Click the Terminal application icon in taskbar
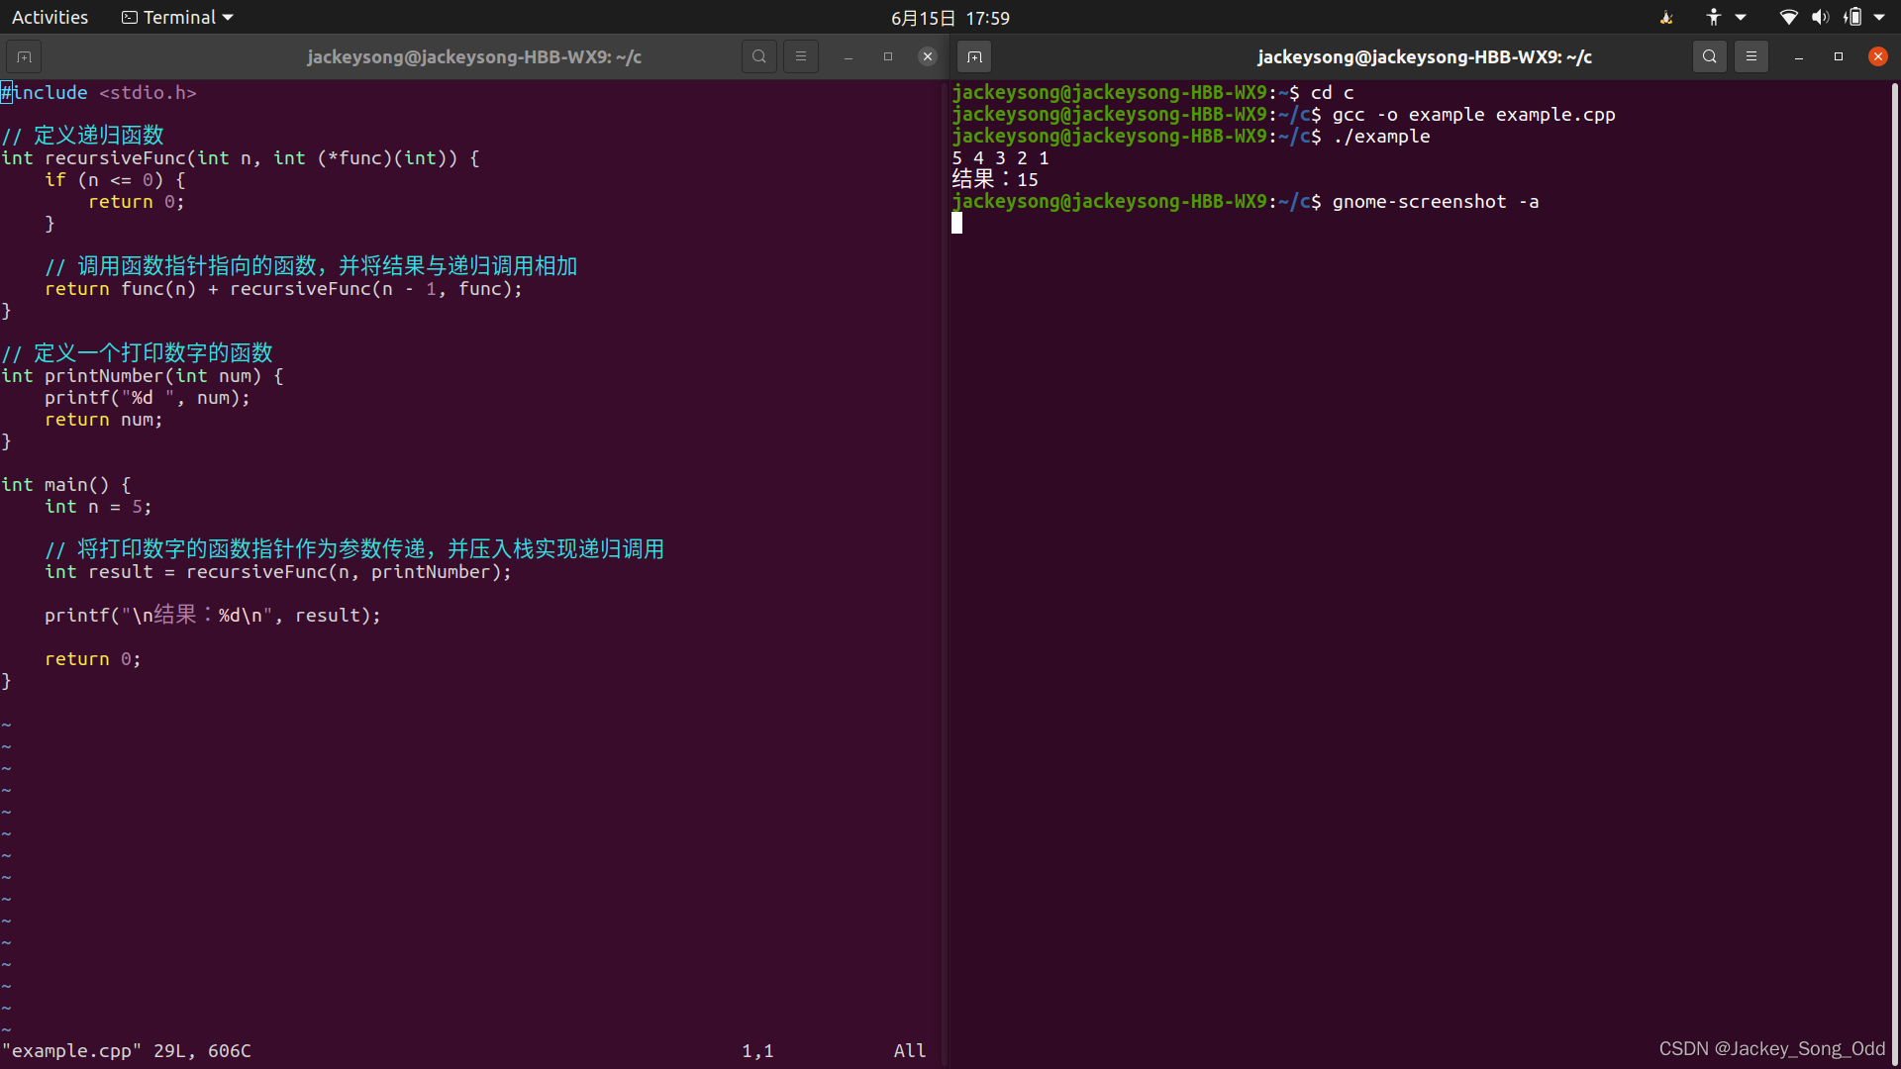 131,17
